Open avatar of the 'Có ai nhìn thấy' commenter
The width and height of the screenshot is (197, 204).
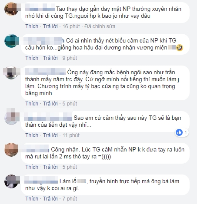coord(11,41)
